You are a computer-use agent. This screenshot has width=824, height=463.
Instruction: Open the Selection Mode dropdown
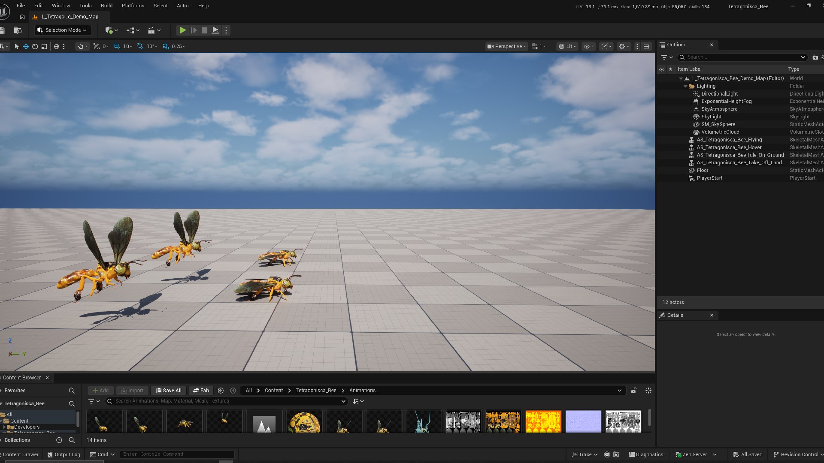click(62, 30)
